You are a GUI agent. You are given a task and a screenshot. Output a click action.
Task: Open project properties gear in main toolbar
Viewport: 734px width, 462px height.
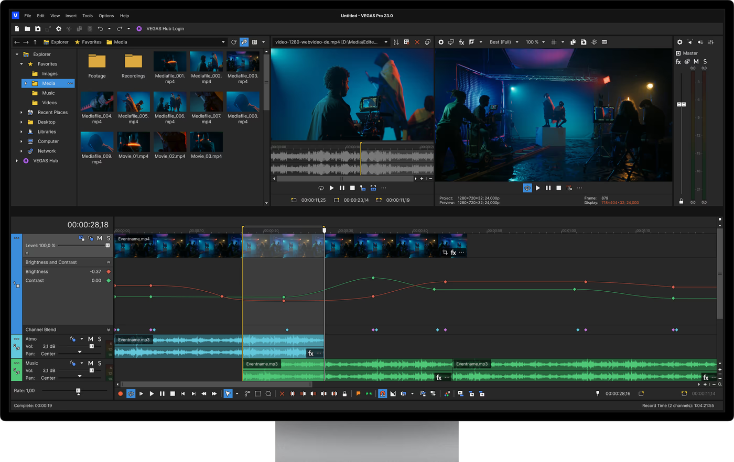click(x=59, y=29)
